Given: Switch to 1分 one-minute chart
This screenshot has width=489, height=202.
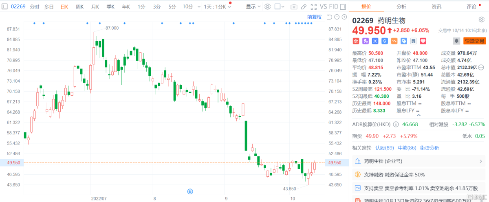Looking at the screenshot, I should tap(141, 7).
